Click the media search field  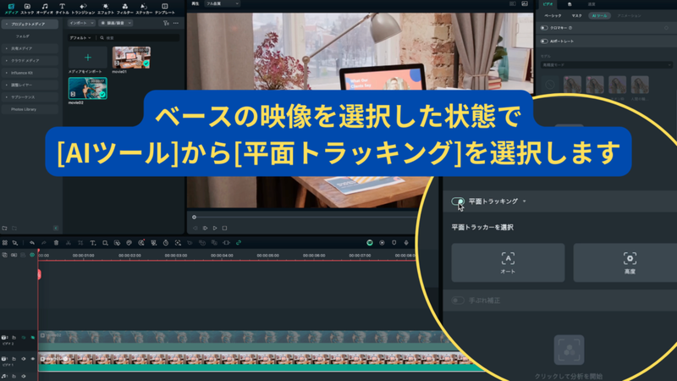pos(139,38)
